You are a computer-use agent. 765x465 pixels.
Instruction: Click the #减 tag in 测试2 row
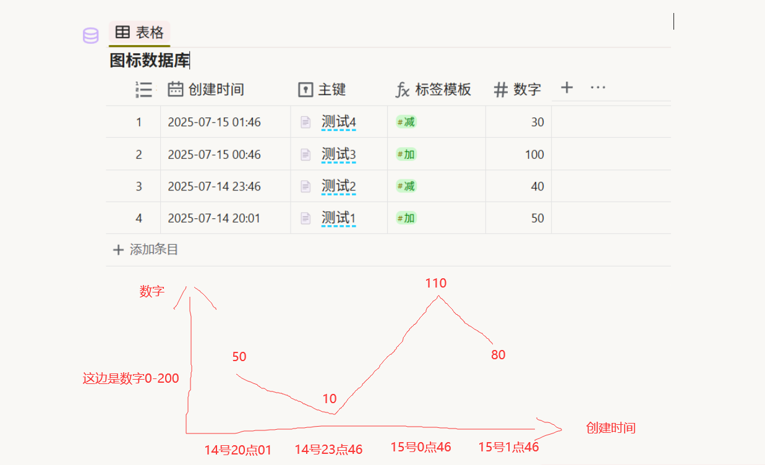pyautogui.click(x=406, y=186)
